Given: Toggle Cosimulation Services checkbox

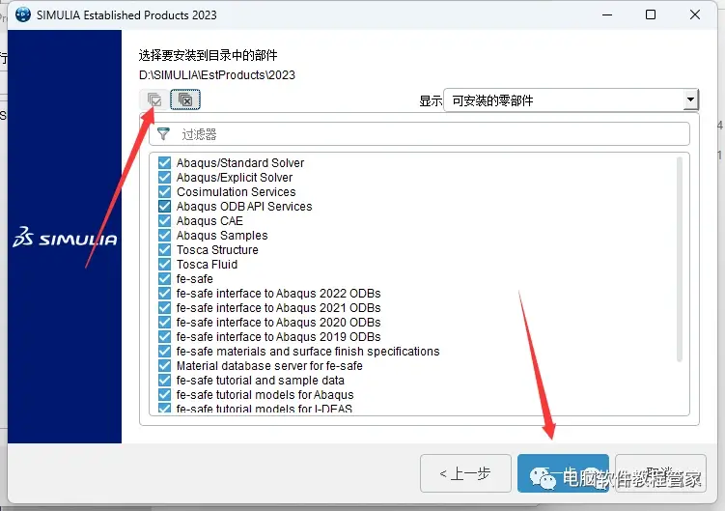Looking at the screenshot, I should [x=165, y=191].
